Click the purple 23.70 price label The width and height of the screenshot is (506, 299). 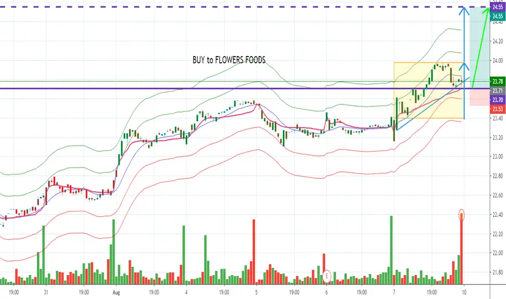(x=498, y=100)
